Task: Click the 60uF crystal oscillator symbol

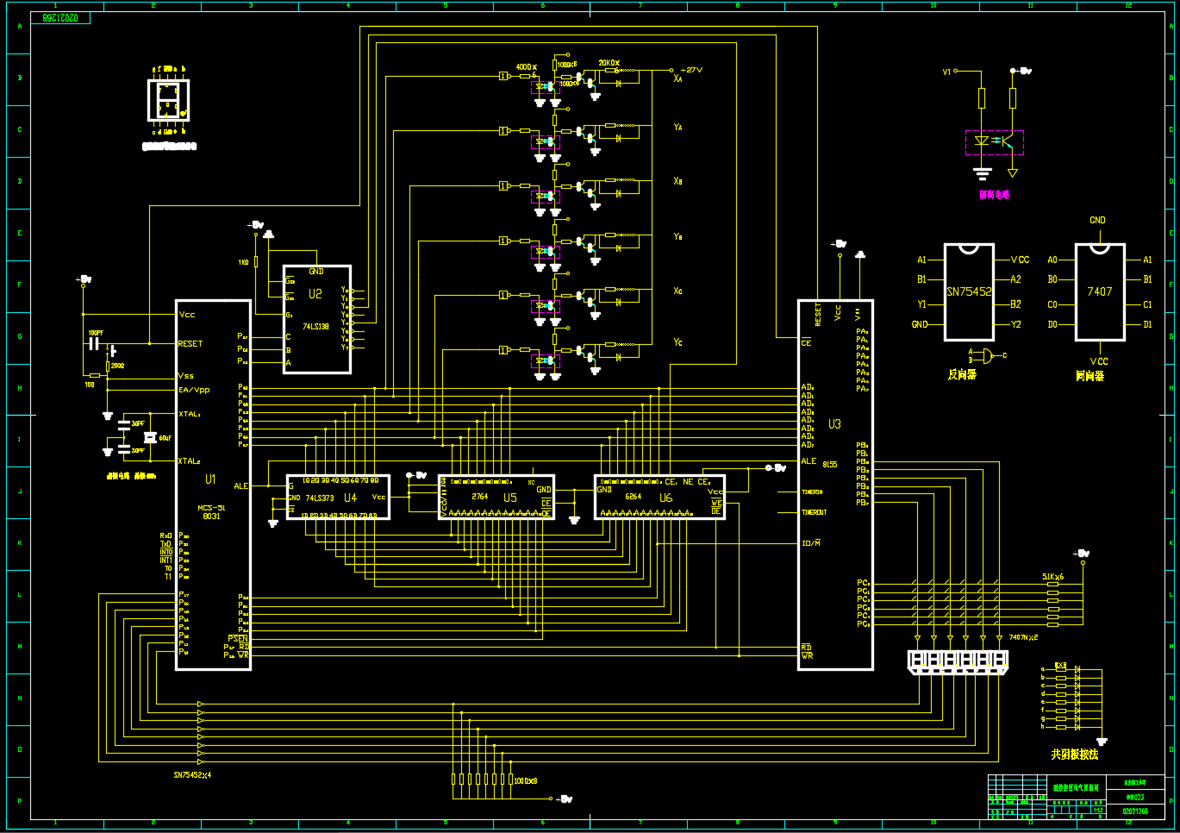Action: 151,438
